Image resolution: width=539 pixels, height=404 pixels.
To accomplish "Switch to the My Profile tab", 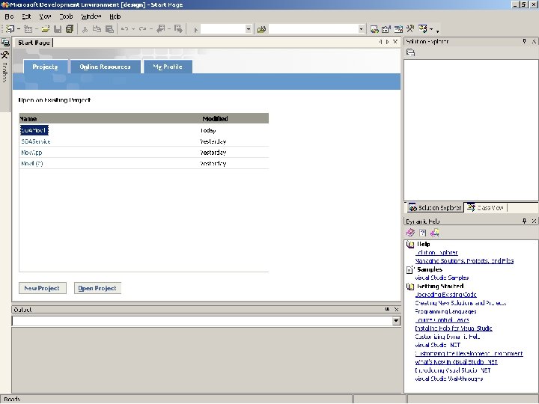I will [168, 67].
